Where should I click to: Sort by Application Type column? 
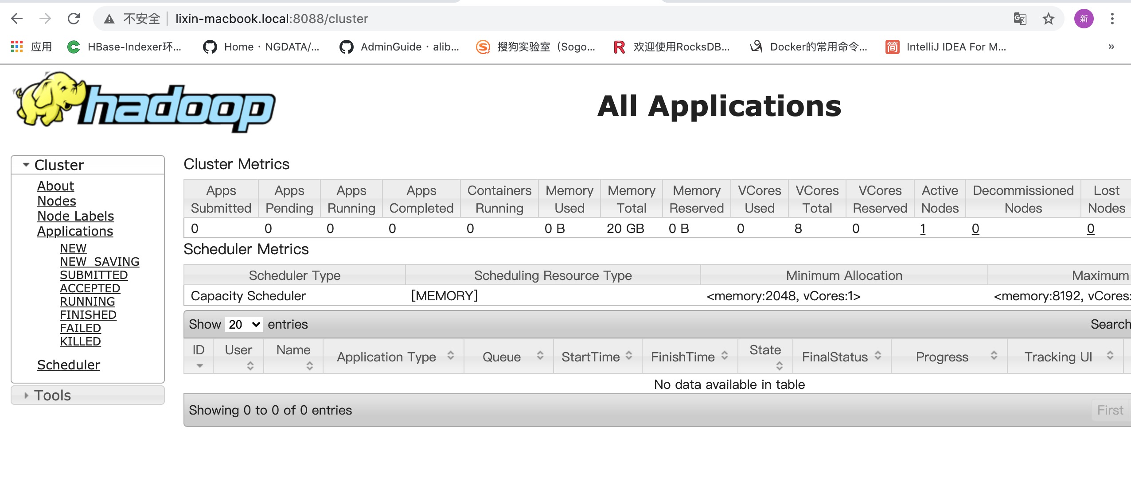(394, 356)
